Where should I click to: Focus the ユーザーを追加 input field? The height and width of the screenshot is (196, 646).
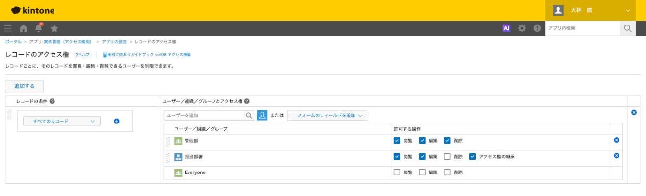(x=204, y=116)
